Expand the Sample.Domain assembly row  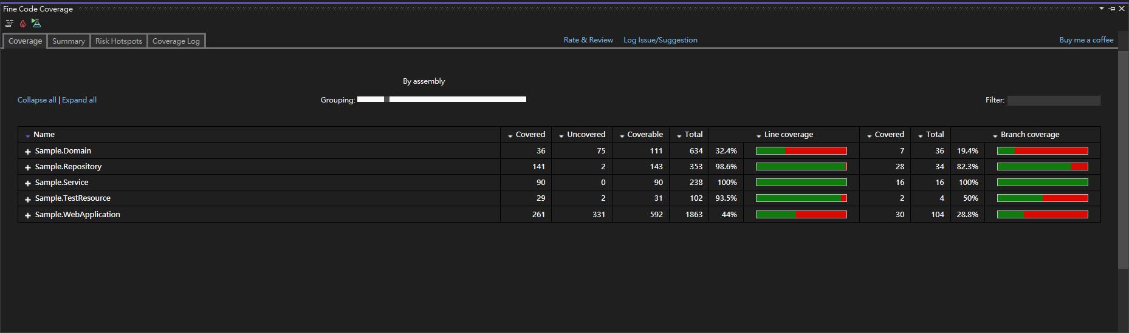pyautogui.click(x=28, y=152)
